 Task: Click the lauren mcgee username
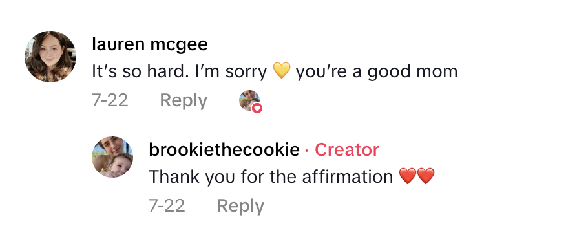click(150, 45)
